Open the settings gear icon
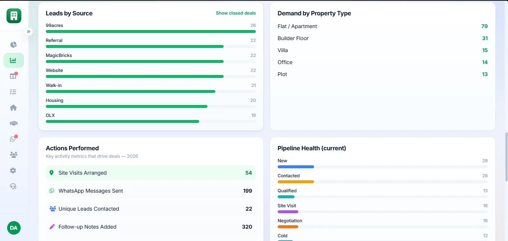The height and width of the screenshot is (241, 508). (14, 171)
